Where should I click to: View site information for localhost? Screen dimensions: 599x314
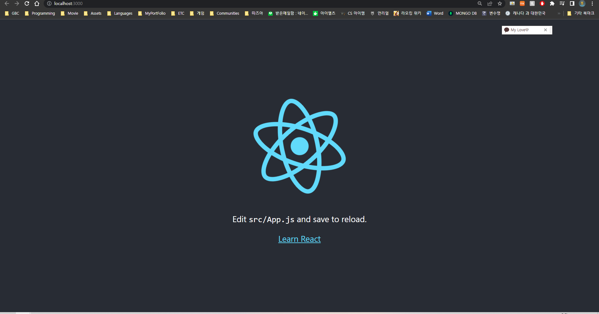point(49,3)
